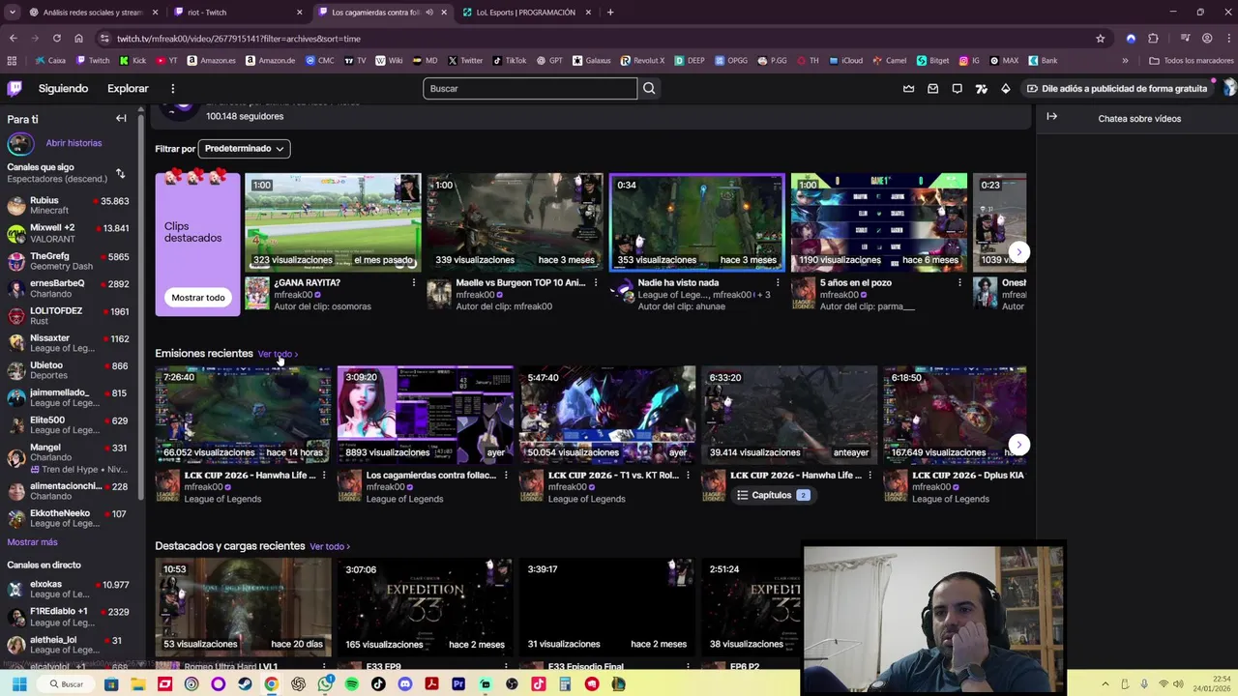Screen dimensions: 1238x696
Task: Show hidden system tray icons
Action: 1105,683
